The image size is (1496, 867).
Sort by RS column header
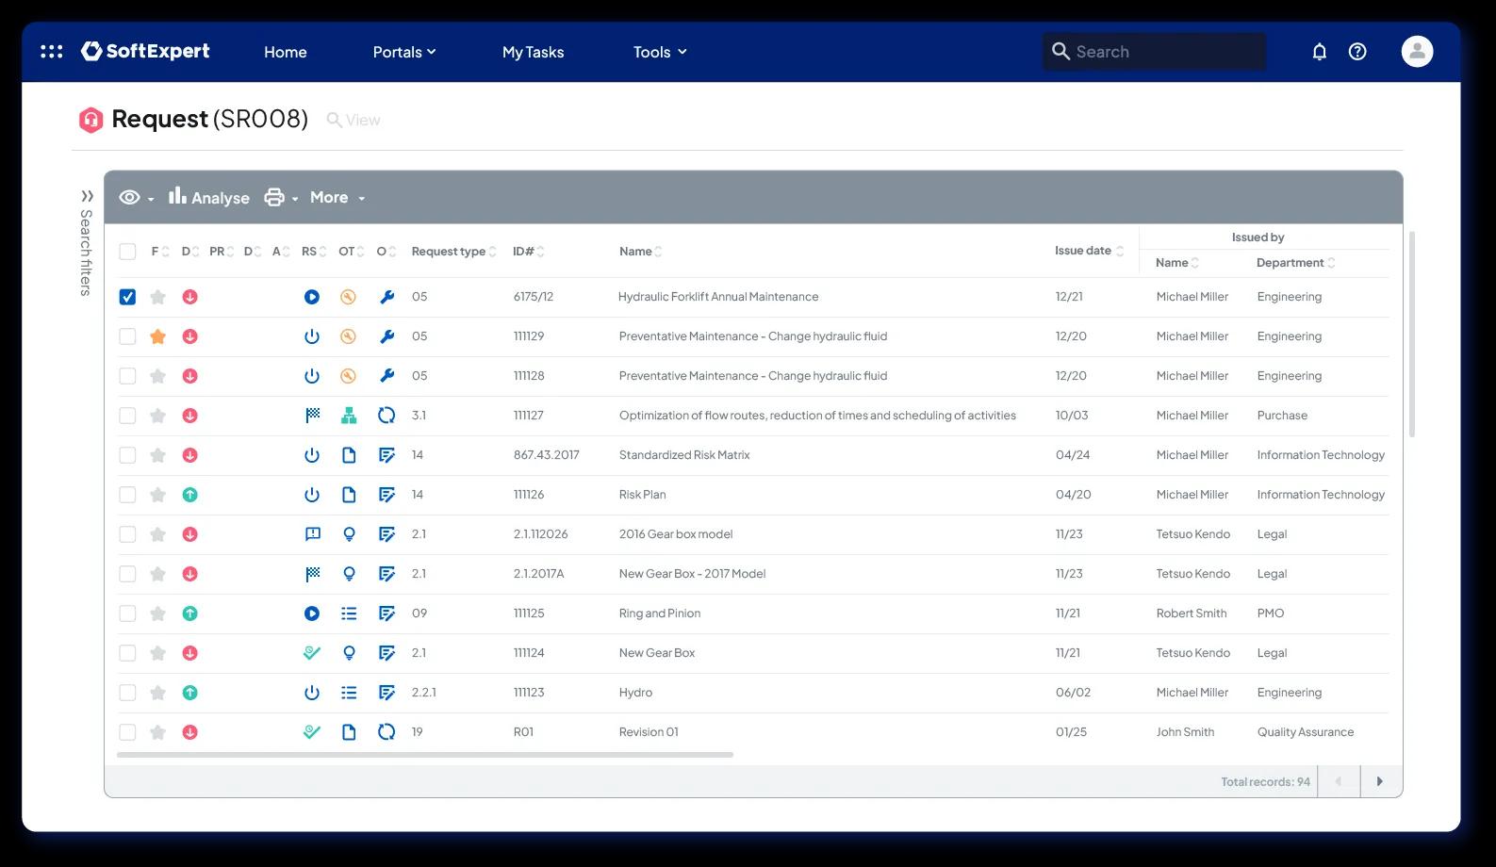[x=313, y=252]
